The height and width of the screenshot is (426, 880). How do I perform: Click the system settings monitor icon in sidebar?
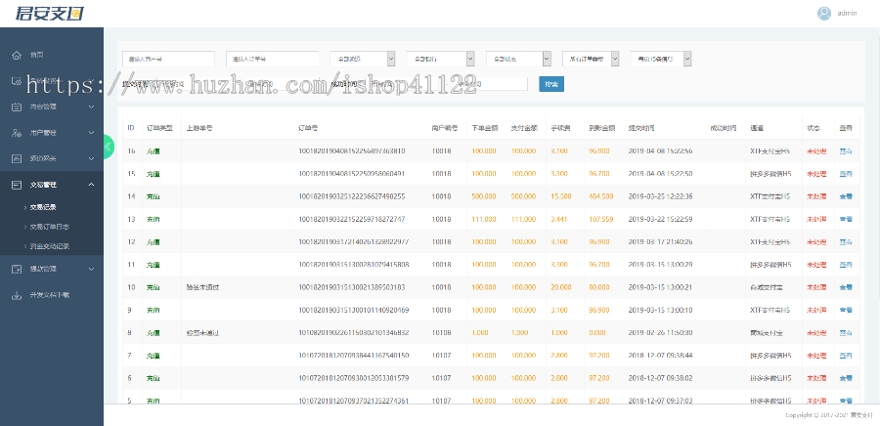click(x=17, y=81)
